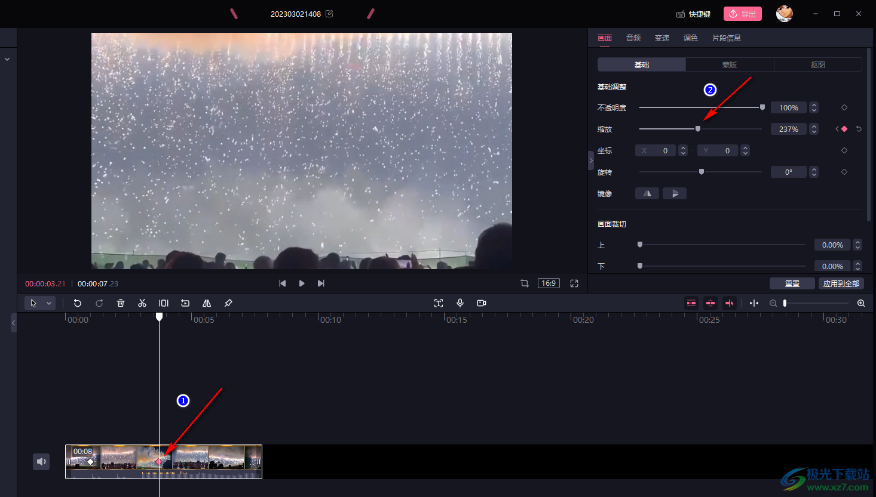Edit project name with pencil icon
876x497 pixels.
coord(329,14)
